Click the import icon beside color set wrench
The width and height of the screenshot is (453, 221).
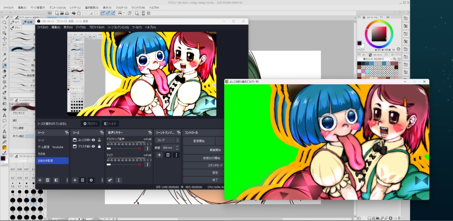(399, 59)
